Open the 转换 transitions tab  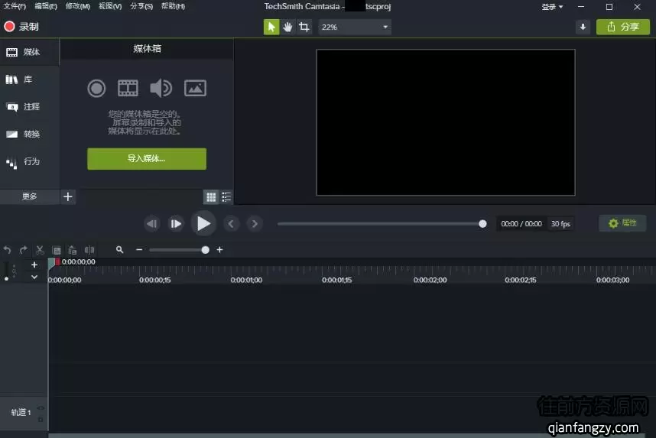[x=29, y=134]
